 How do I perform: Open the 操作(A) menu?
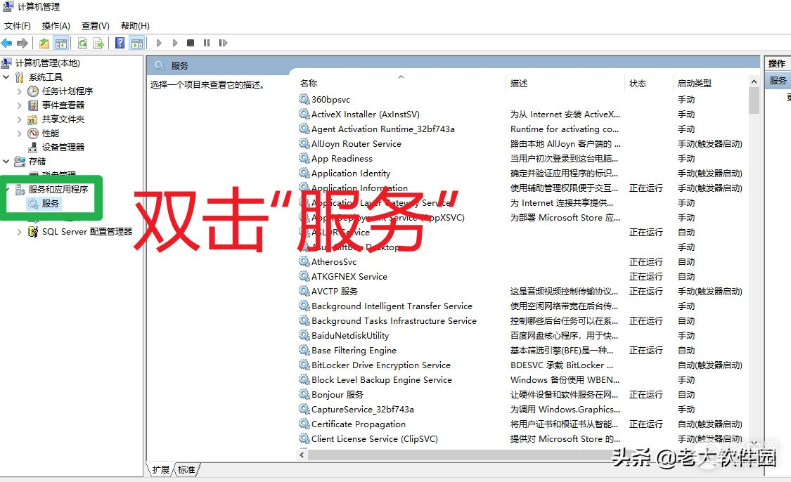pos(56,26)
